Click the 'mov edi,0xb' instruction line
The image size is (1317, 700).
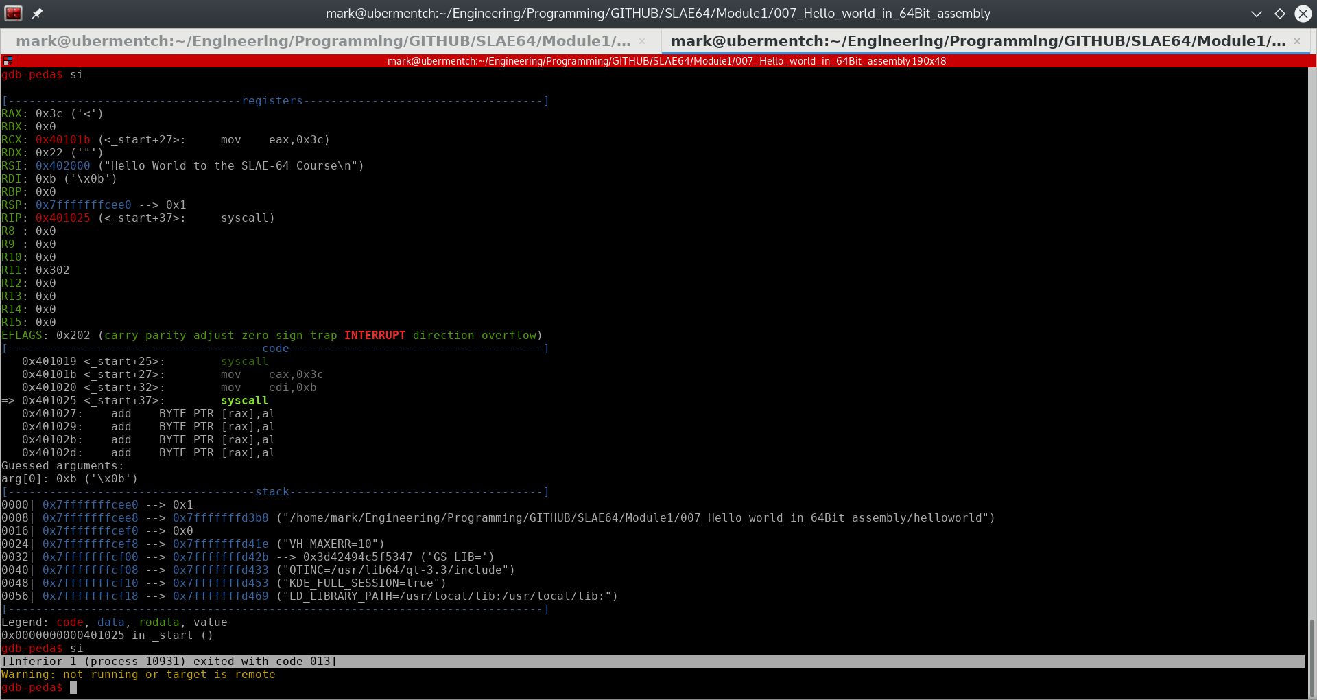coord(169,388)
